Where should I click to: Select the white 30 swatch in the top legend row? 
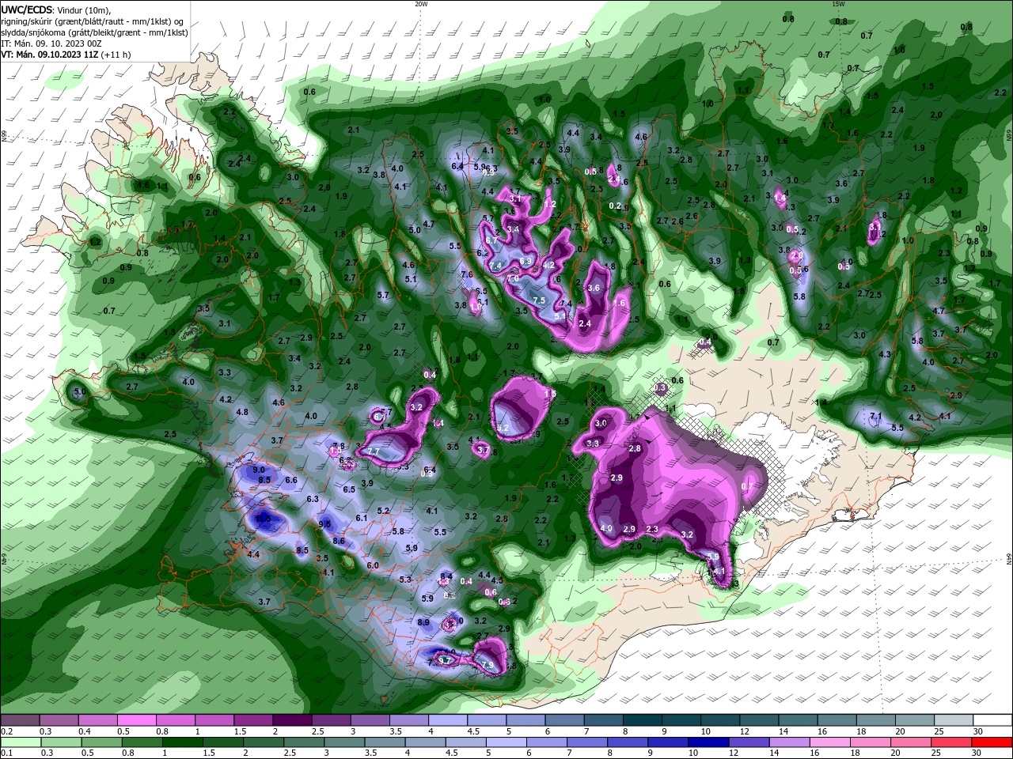(992, 720)
